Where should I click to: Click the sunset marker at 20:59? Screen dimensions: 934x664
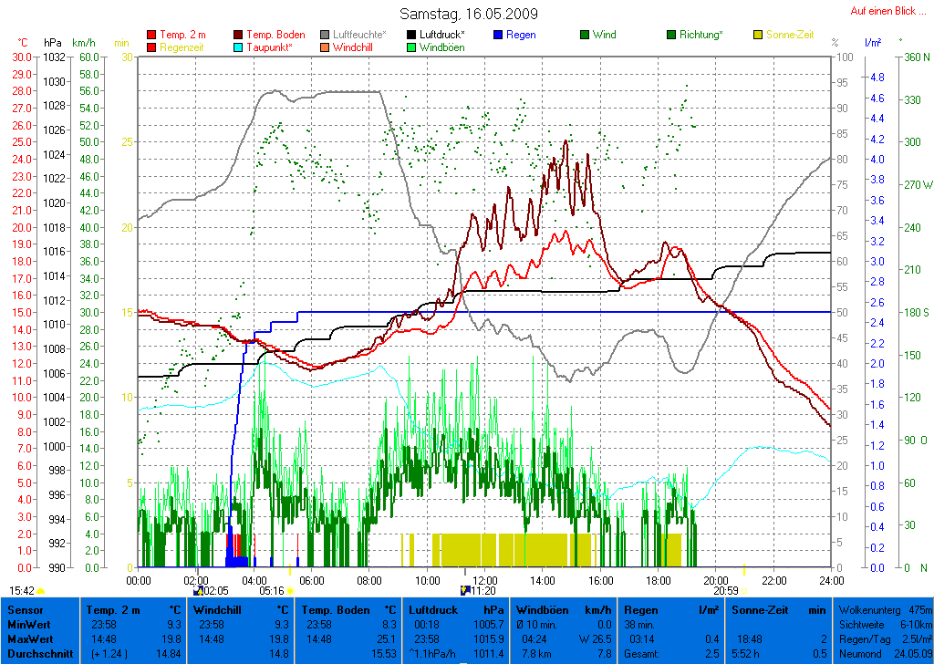[x=744, y=590]
